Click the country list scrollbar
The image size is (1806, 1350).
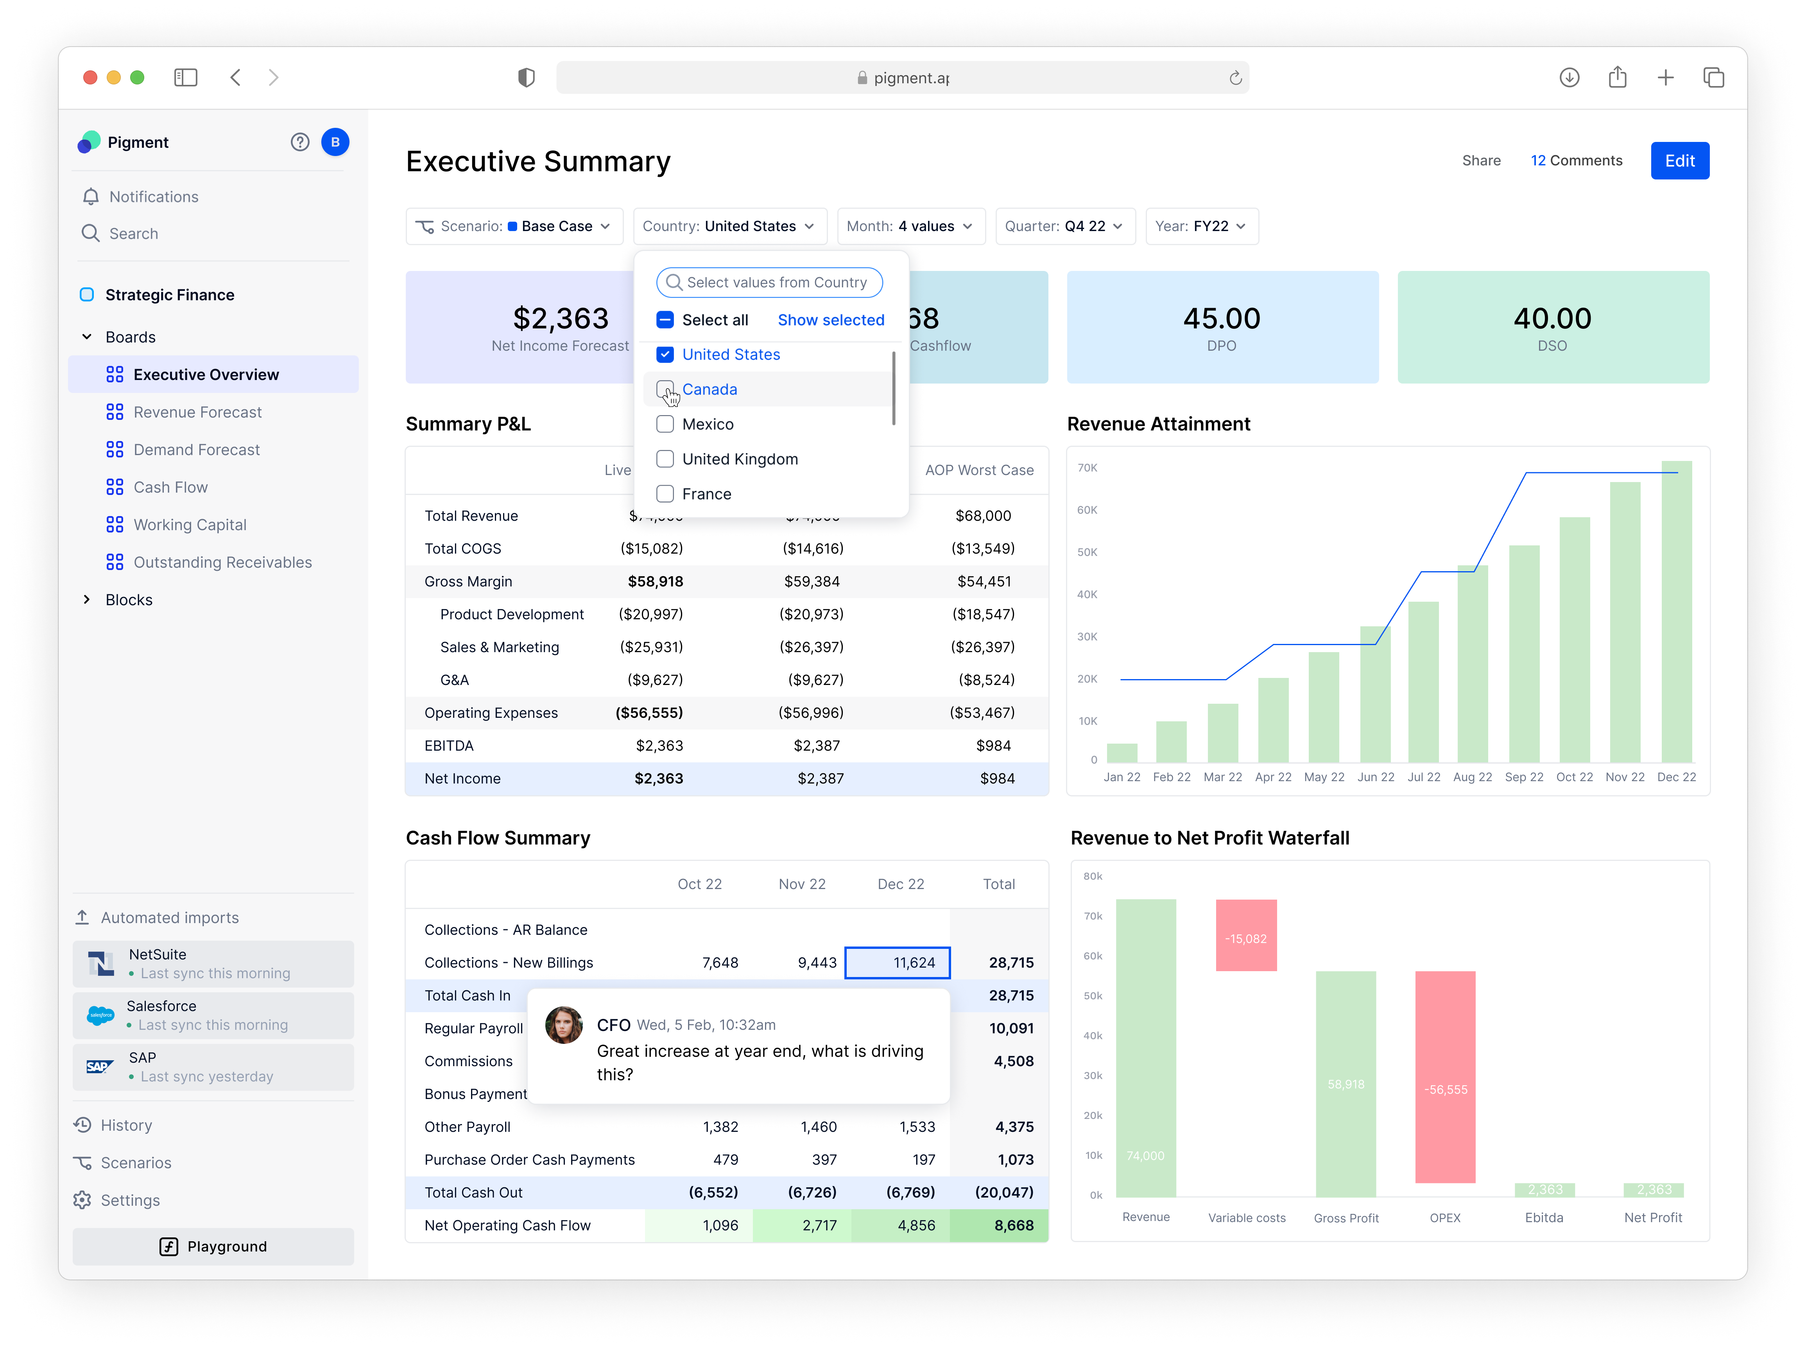(x=893, y=388)
